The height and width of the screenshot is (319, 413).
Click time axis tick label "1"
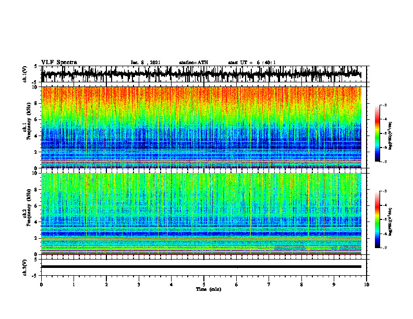click(74, 285)
